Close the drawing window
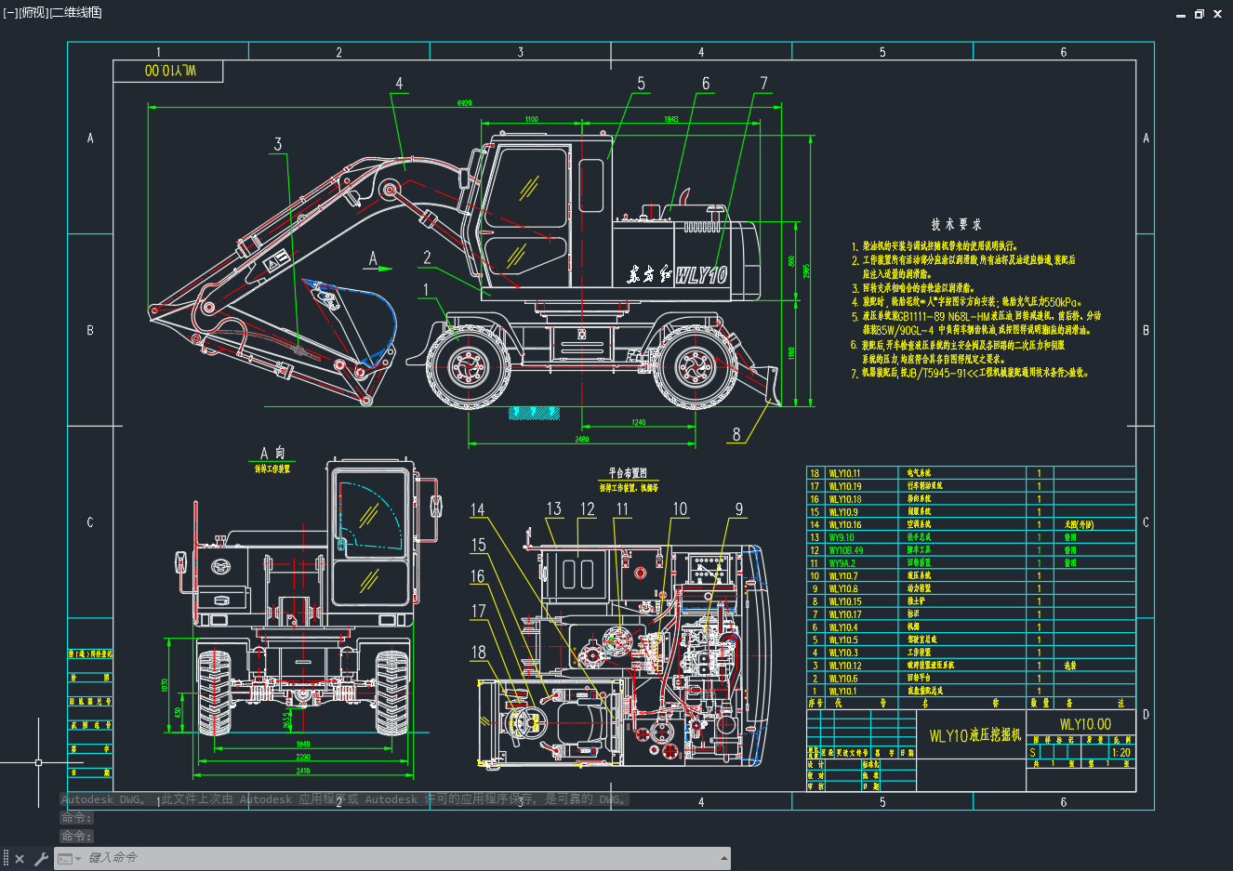This screenshot has height=871, width=1233. 1217,14
